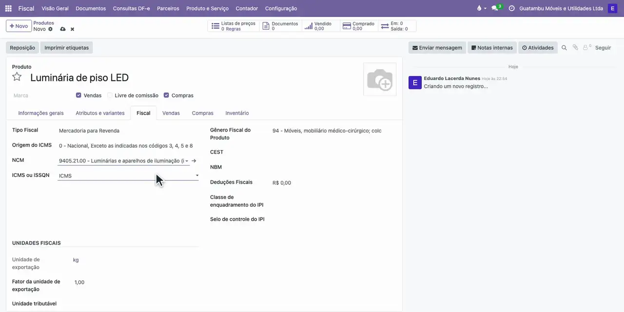The width and height of the screenshot is (624, 312).
Task: Click Imprimir etiquetas button
Action: coord(67,48)
